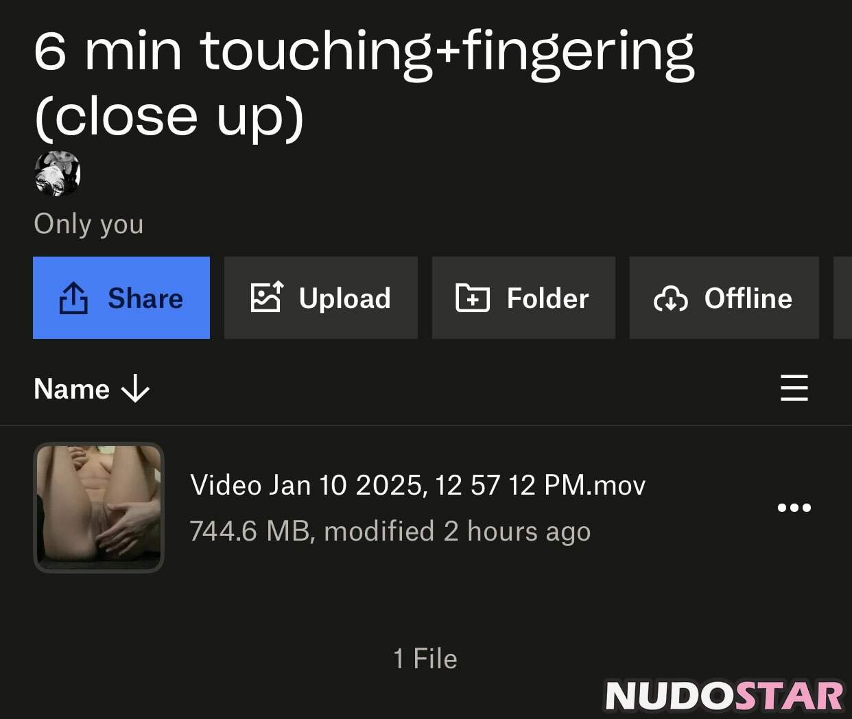The width and height of the screenshot is (852, 719).
Task: Click the upload photo icon
Action: pos(266,298)
